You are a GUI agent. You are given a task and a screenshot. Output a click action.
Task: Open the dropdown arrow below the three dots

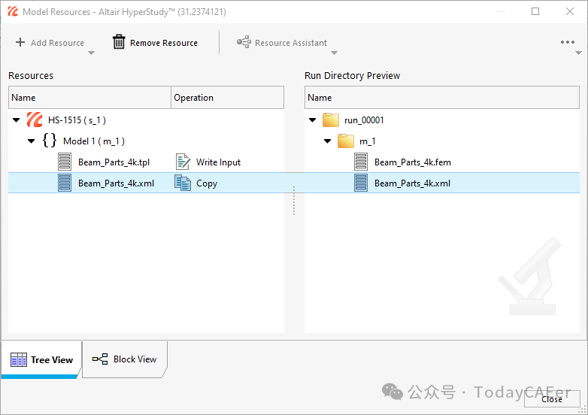tap(579, 53)
